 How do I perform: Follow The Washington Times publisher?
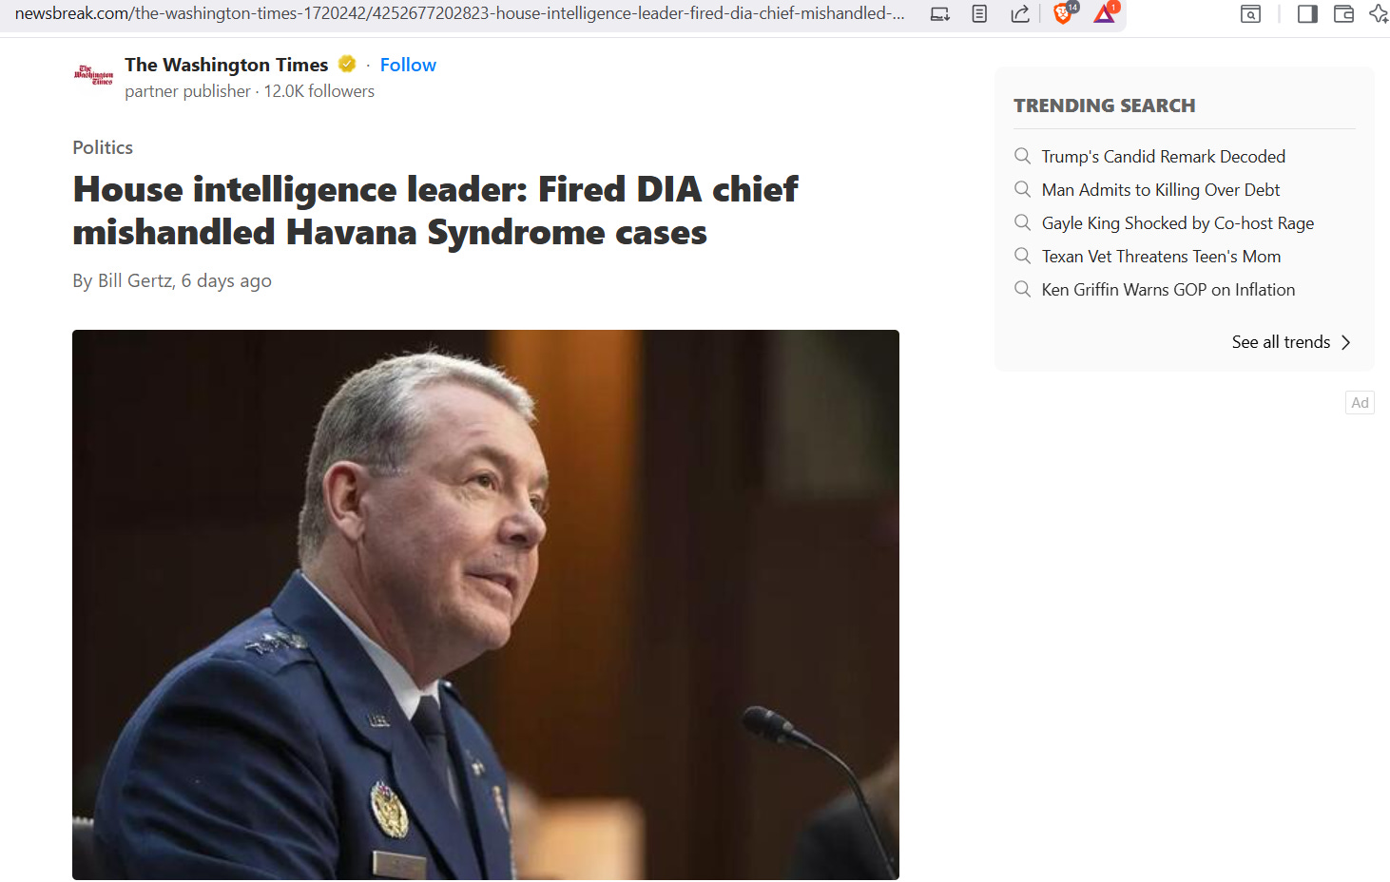[x=408, y=65]
